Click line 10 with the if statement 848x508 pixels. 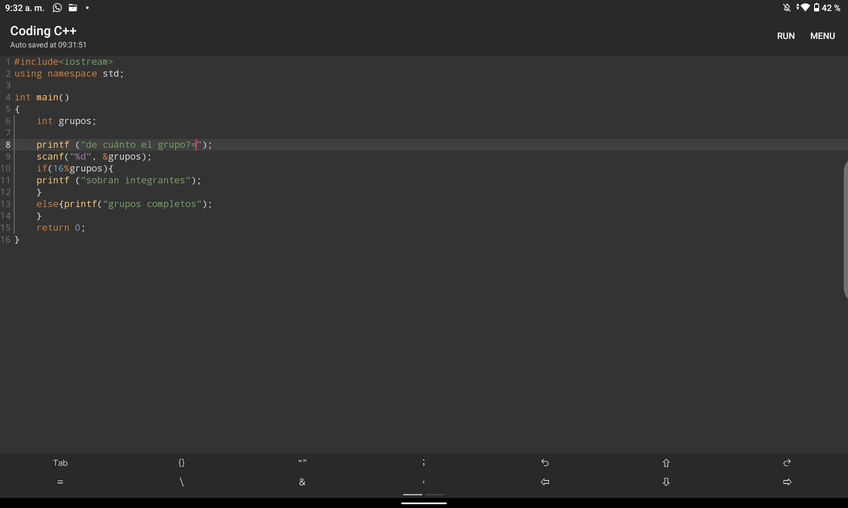(75, 168)
